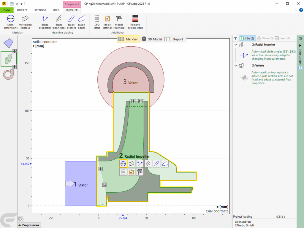Image resolution: width=304 pixels, height=228 pixels.
Task: Click plus icon at impeller inlet
Action: 100,169
